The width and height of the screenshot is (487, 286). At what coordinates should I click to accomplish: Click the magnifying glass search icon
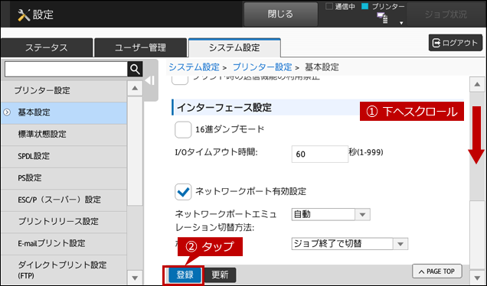[x=135, y=69]
